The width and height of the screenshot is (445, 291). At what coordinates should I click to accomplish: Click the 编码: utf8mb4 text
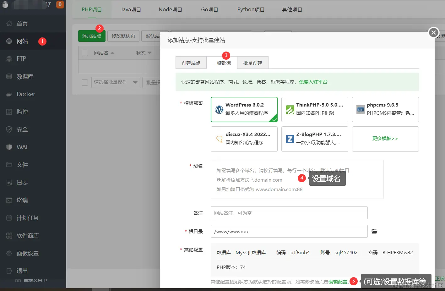tap(293, 252)
